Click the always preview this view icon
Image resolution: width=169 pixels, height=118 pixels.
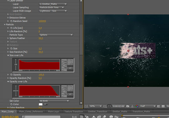tap(86, 106)
